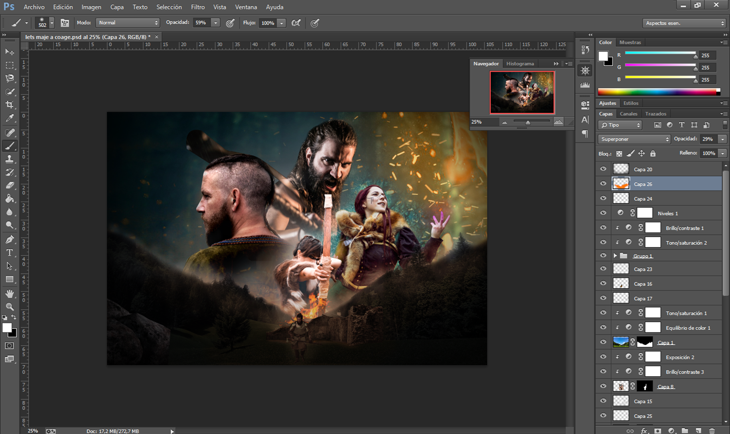Select the Type tool

pos(10,253)
